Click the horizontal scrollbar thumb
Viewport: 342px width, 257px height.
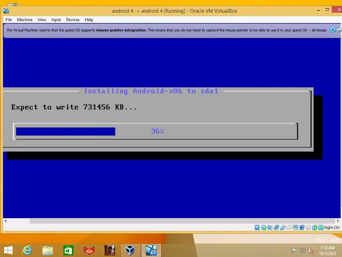pos(182,221)
